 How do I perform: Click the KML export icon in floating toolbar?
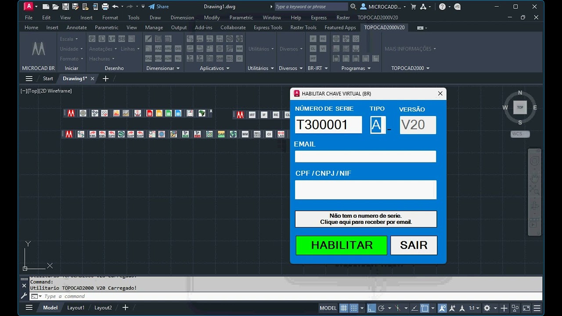tap(93, 134)
